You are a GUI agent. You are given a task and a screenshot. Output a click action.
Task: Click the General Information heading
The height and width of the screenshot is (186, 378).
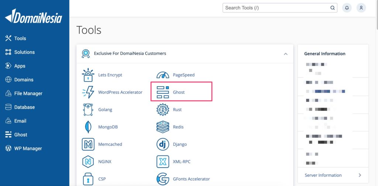pos(325,54)
